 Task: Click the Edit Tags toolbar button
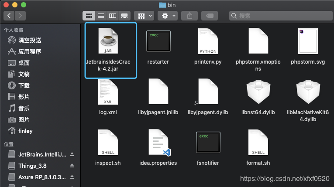[210, 16]
